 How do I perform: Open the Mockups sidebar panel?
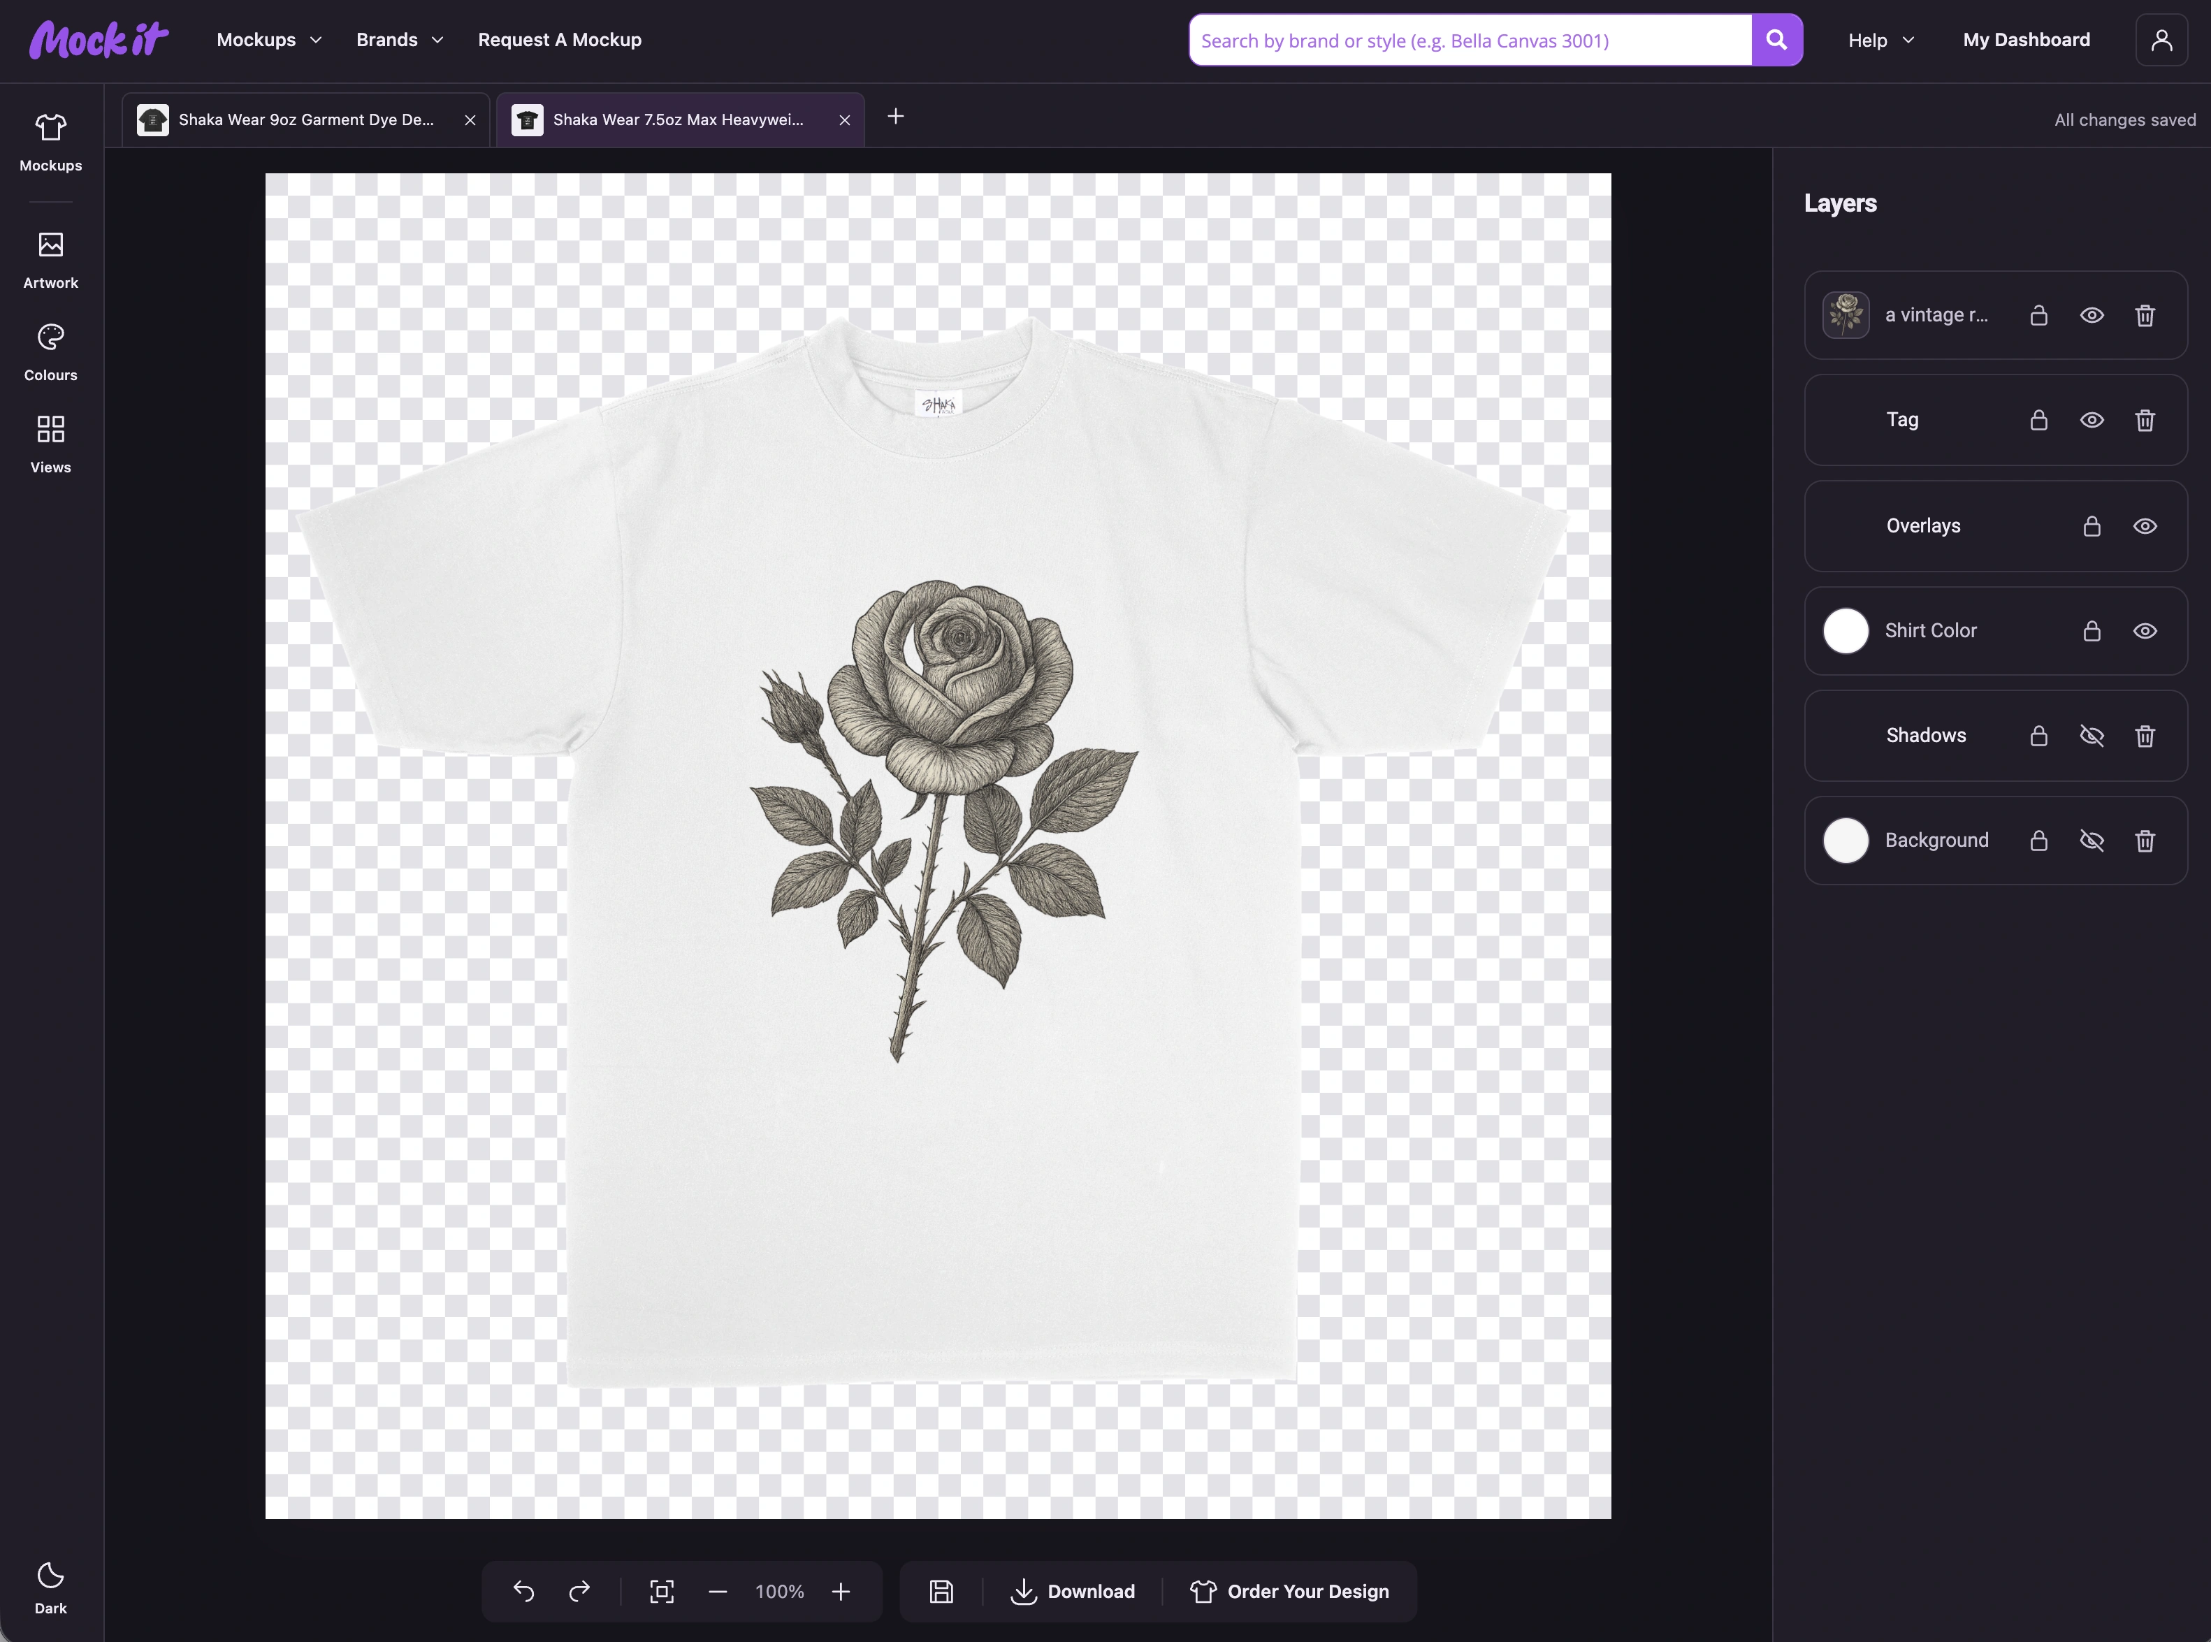pos(51,143)
